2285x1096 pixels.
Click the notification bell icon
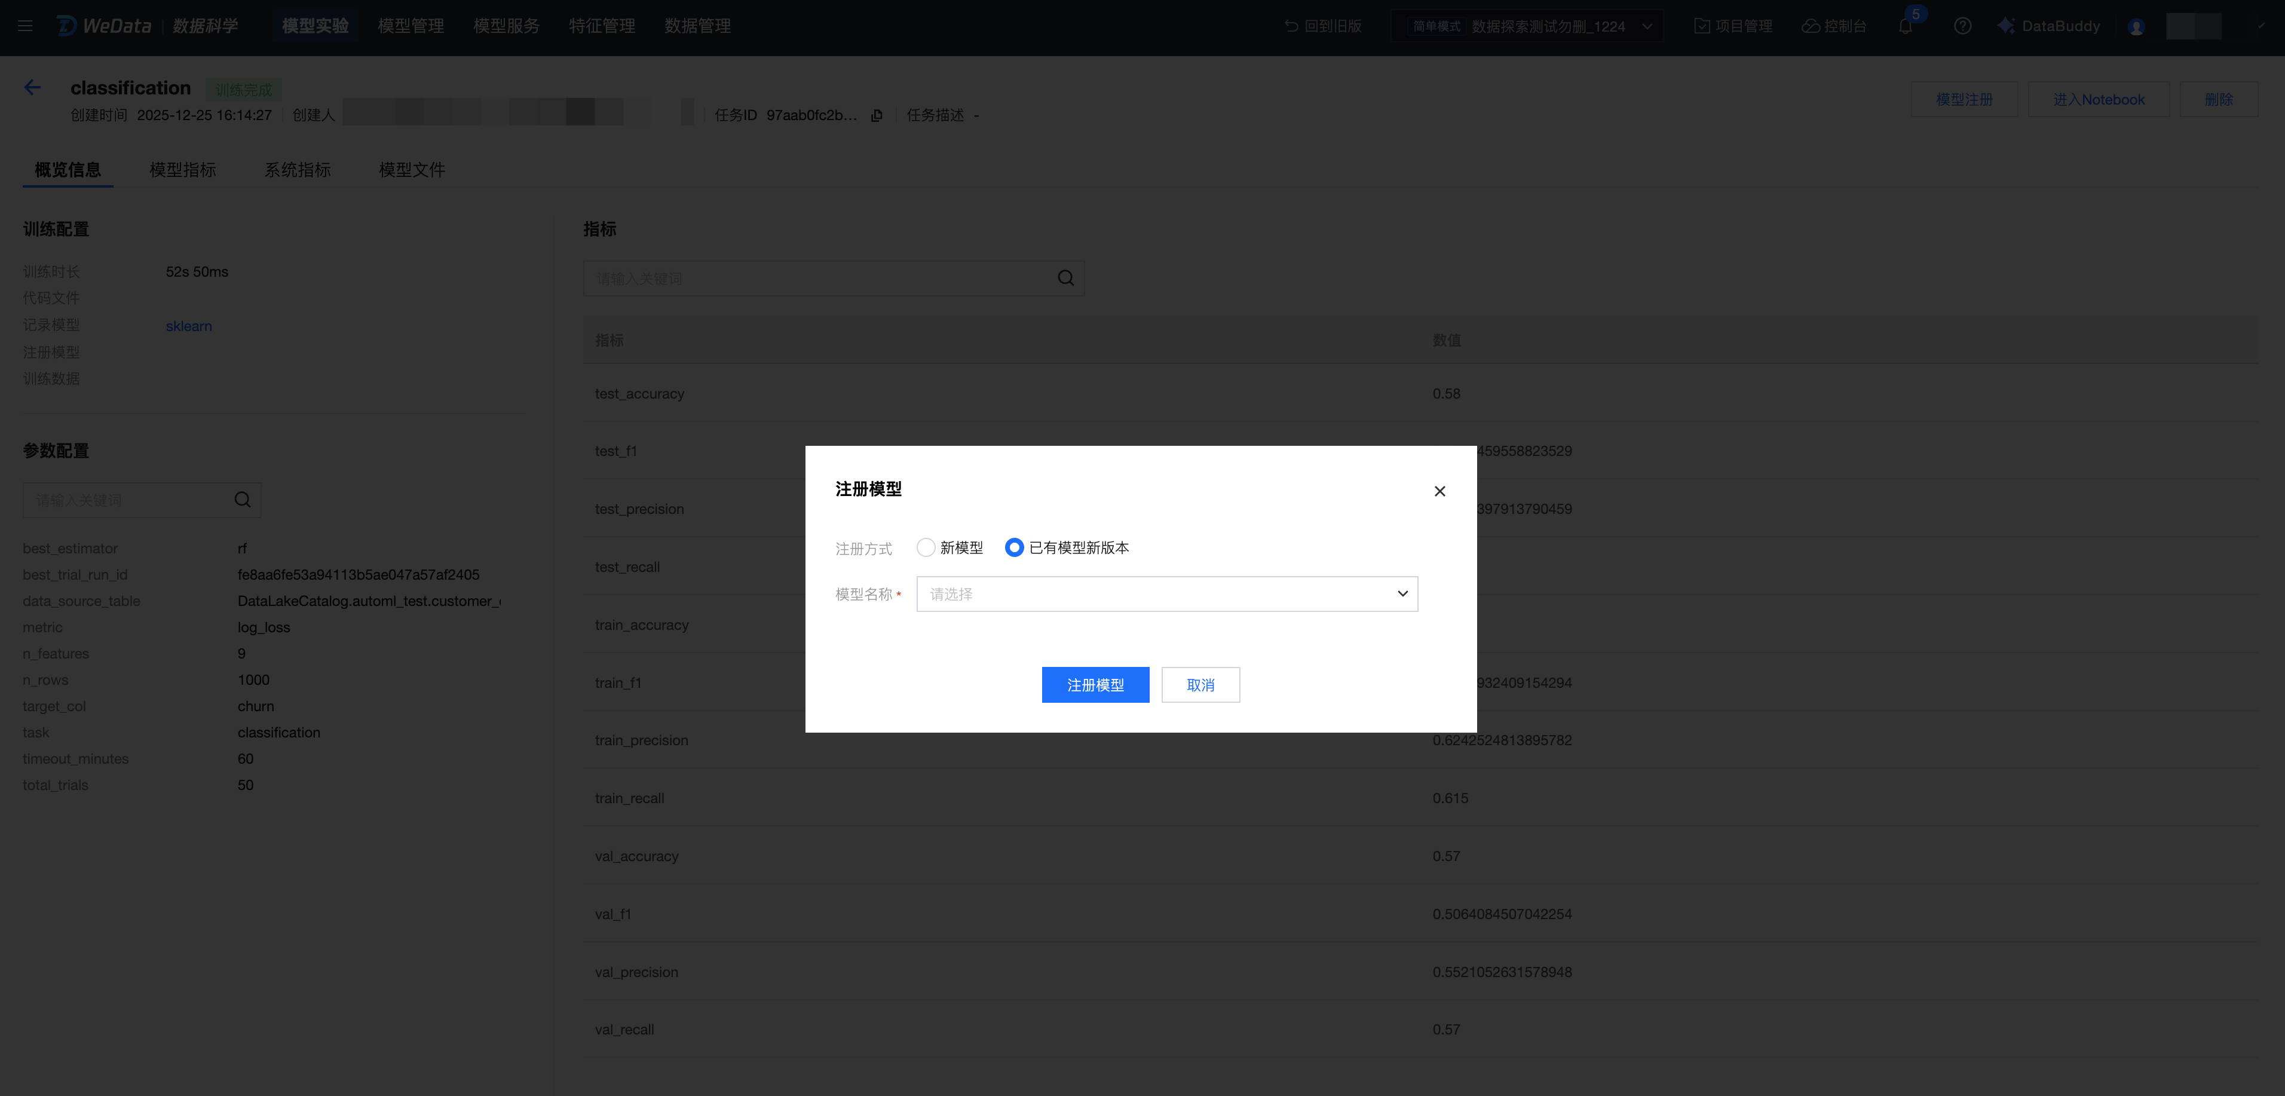tap(1906, 26)
